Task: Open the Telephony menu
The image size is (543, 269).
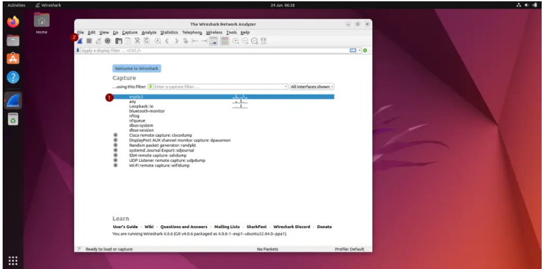Action: point(192,32)
